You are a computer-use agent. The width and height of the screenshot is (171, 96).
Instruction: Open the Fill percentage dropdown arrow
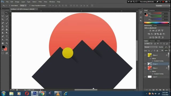coord(169,51)
